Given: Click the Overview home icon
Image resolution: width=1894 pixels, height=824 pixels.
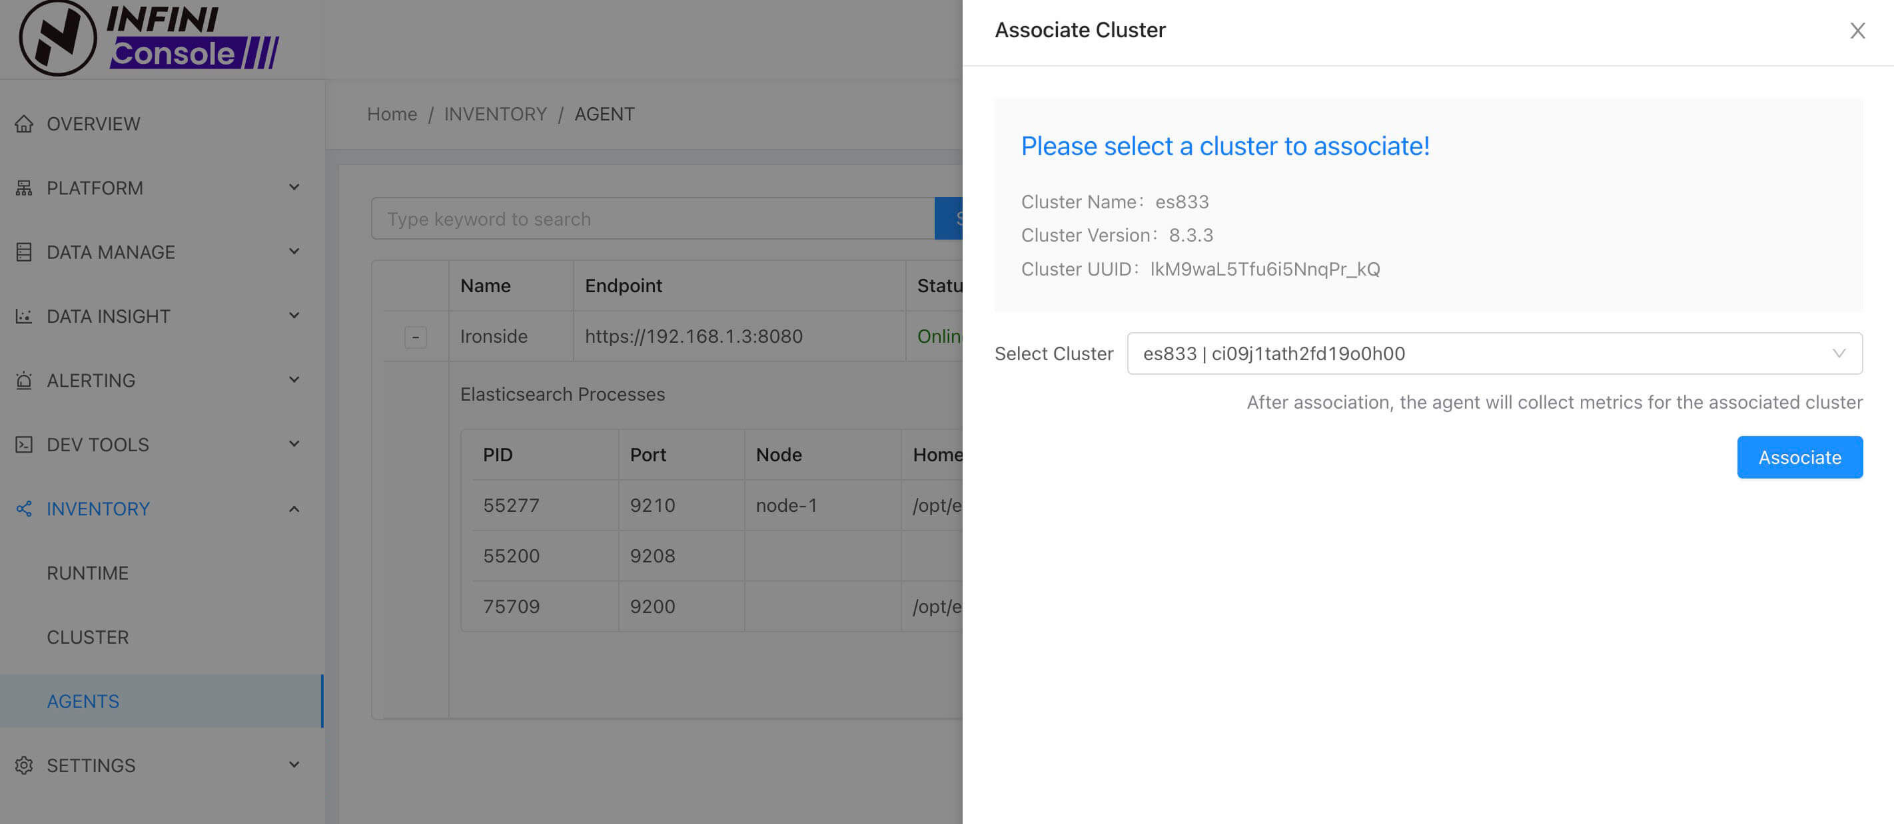Looking at the screenshot, I should point(23,124).
